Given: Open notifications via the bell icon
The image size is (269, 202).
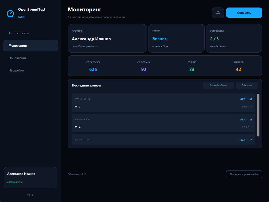Looking at the screenshot, I should tap(218, 13).
